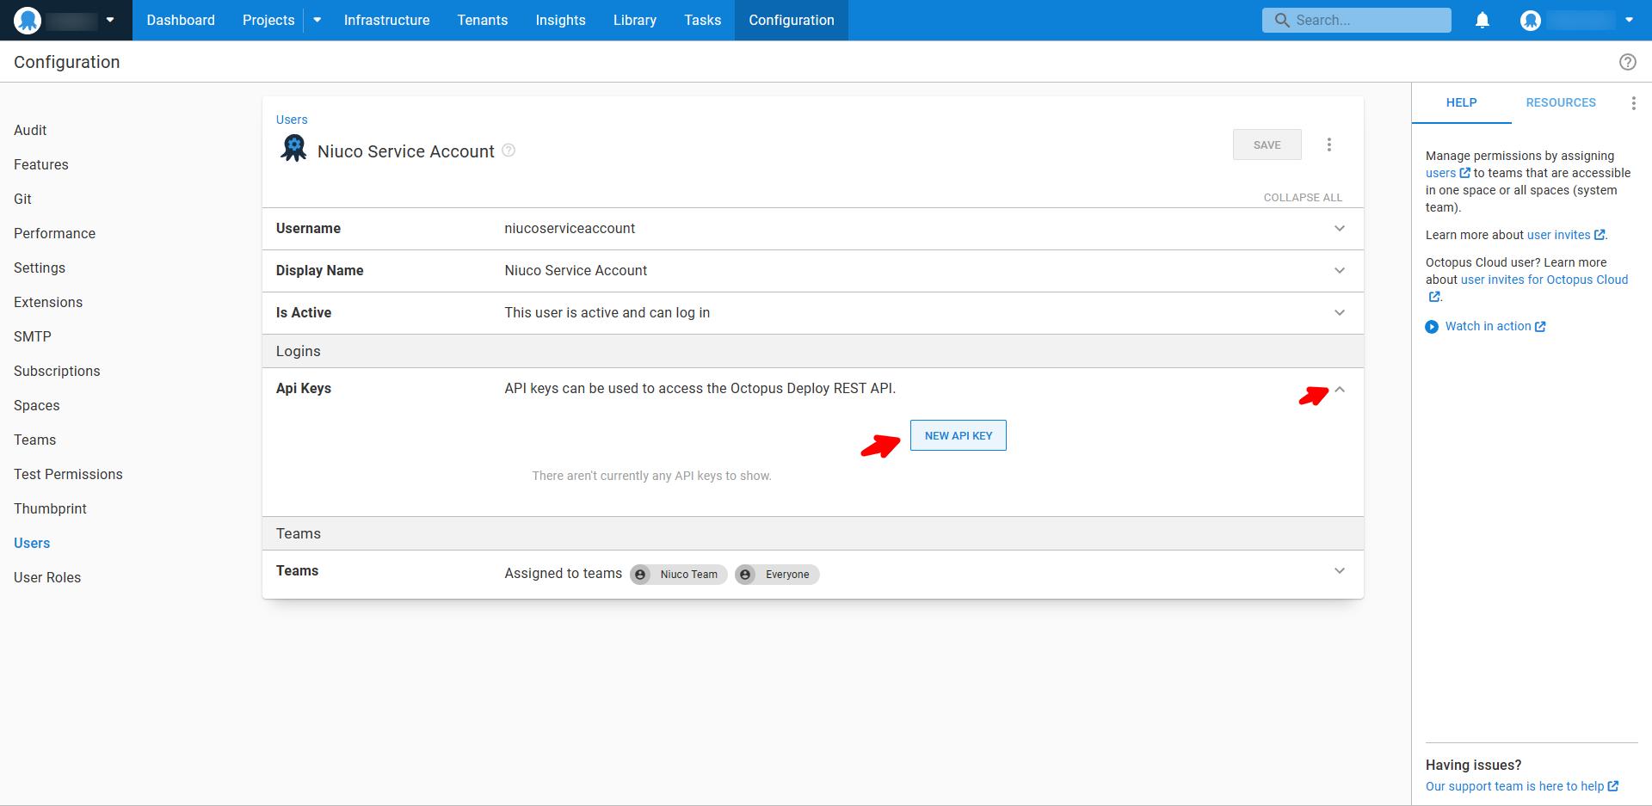The image size is (1652, 806).
Task: Click the Niuco Team chip icon
Action: click(x=640, y=575)
